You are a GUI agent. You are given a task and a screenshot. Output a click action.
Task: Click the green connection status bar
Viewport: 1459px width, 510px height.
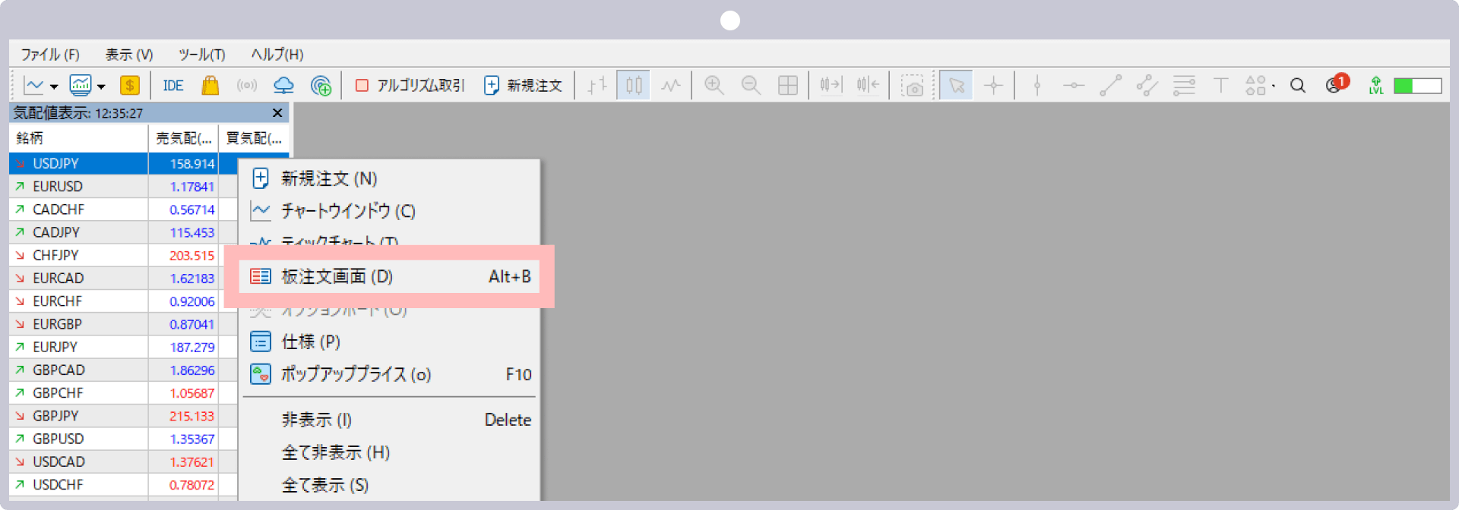click(x=1417, y=86)
